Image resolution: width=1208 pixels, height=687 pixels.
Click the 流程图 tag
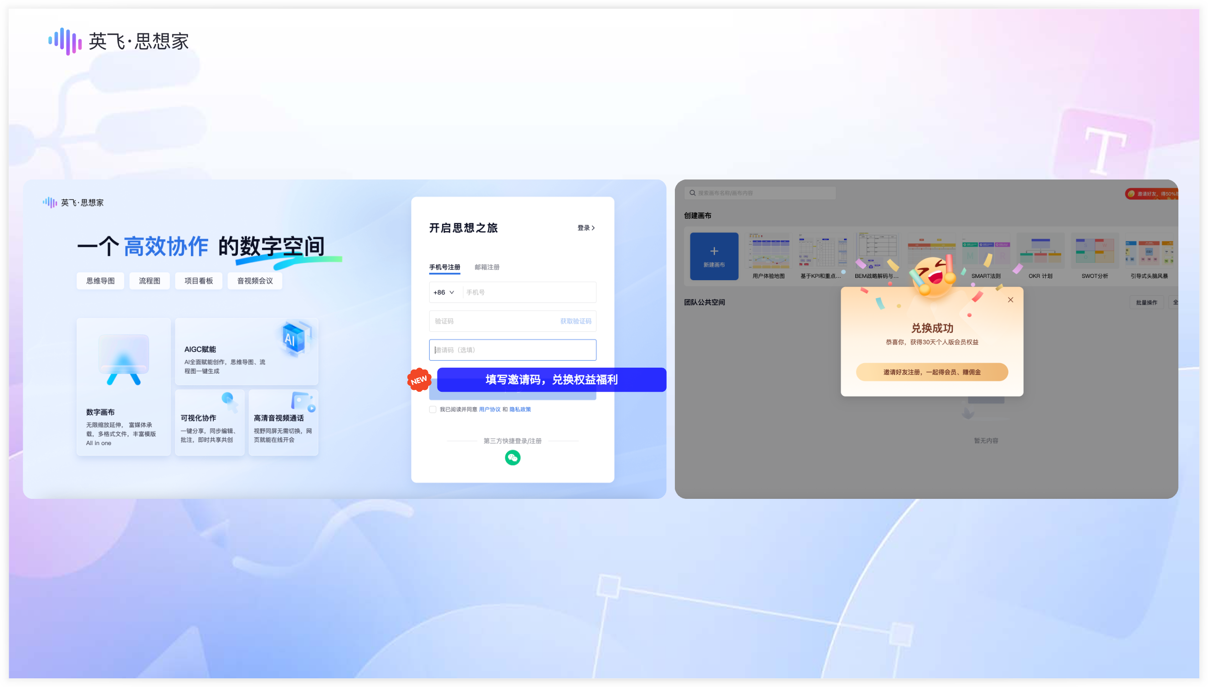[149, 281]
